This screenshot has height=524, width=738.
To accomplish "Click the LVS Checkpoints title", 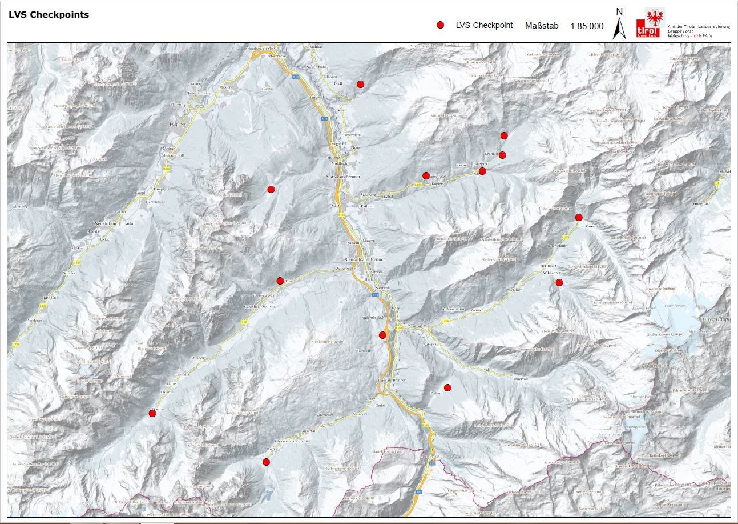I will coord(49,15).
